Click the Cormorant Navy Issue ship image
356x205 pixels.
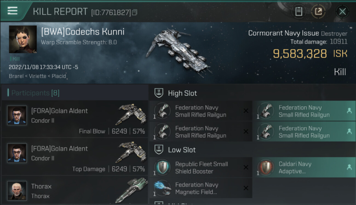pyautogui.click(x=178, y=52)
